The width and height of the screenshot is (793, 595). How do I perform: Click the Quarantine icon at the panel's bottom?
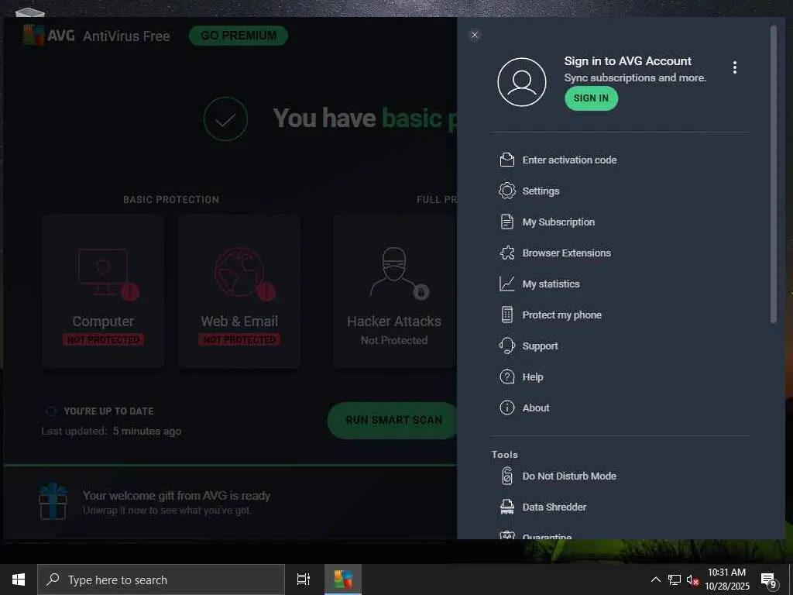pyautogui.click(x=506, y=535)
